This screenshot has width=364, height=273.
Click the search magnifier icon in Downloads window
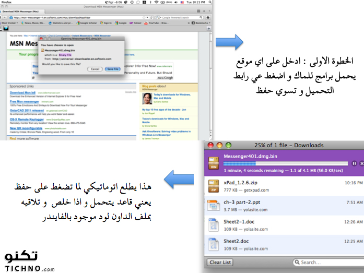[x=297, y=263]
